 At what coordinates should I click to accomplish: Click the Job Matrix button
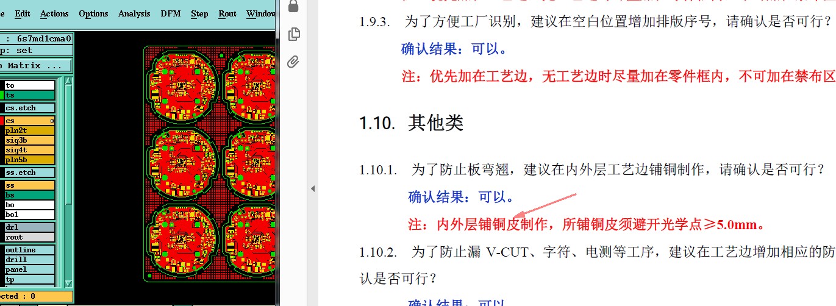[x=35, y=65]
